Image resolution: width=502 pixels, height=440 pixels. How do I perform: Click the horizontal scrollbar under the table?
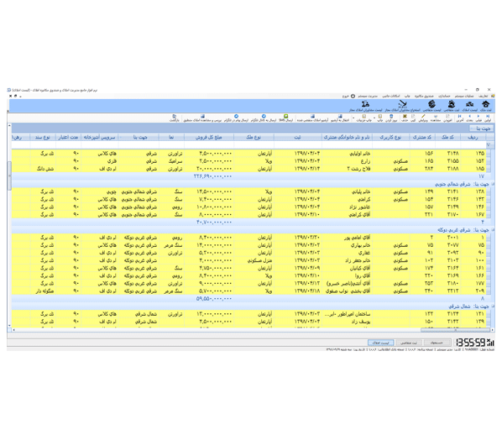click(251, 330)
